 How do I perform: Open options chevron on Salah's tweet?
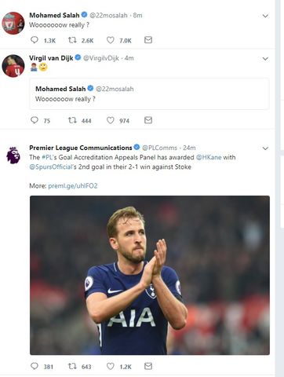point(265,16)
